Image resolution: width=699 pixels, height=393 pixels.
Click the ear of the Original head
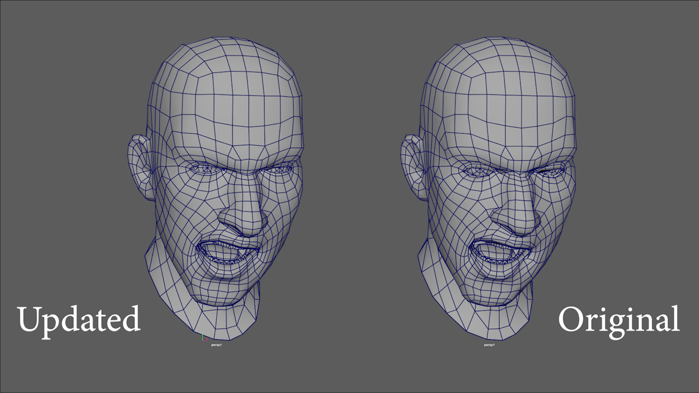(x=412, y=167)
